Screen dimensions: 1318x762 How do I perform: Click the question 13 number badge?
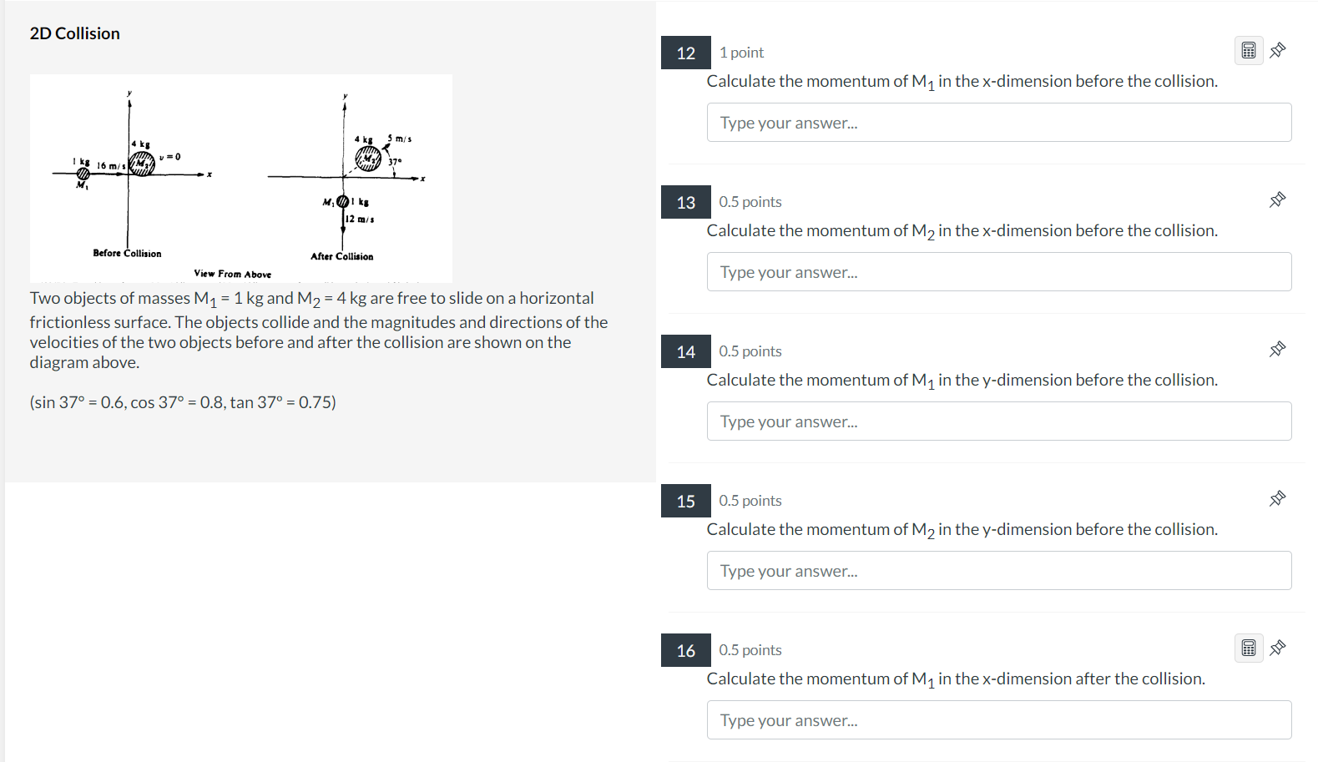click(685, 201)
